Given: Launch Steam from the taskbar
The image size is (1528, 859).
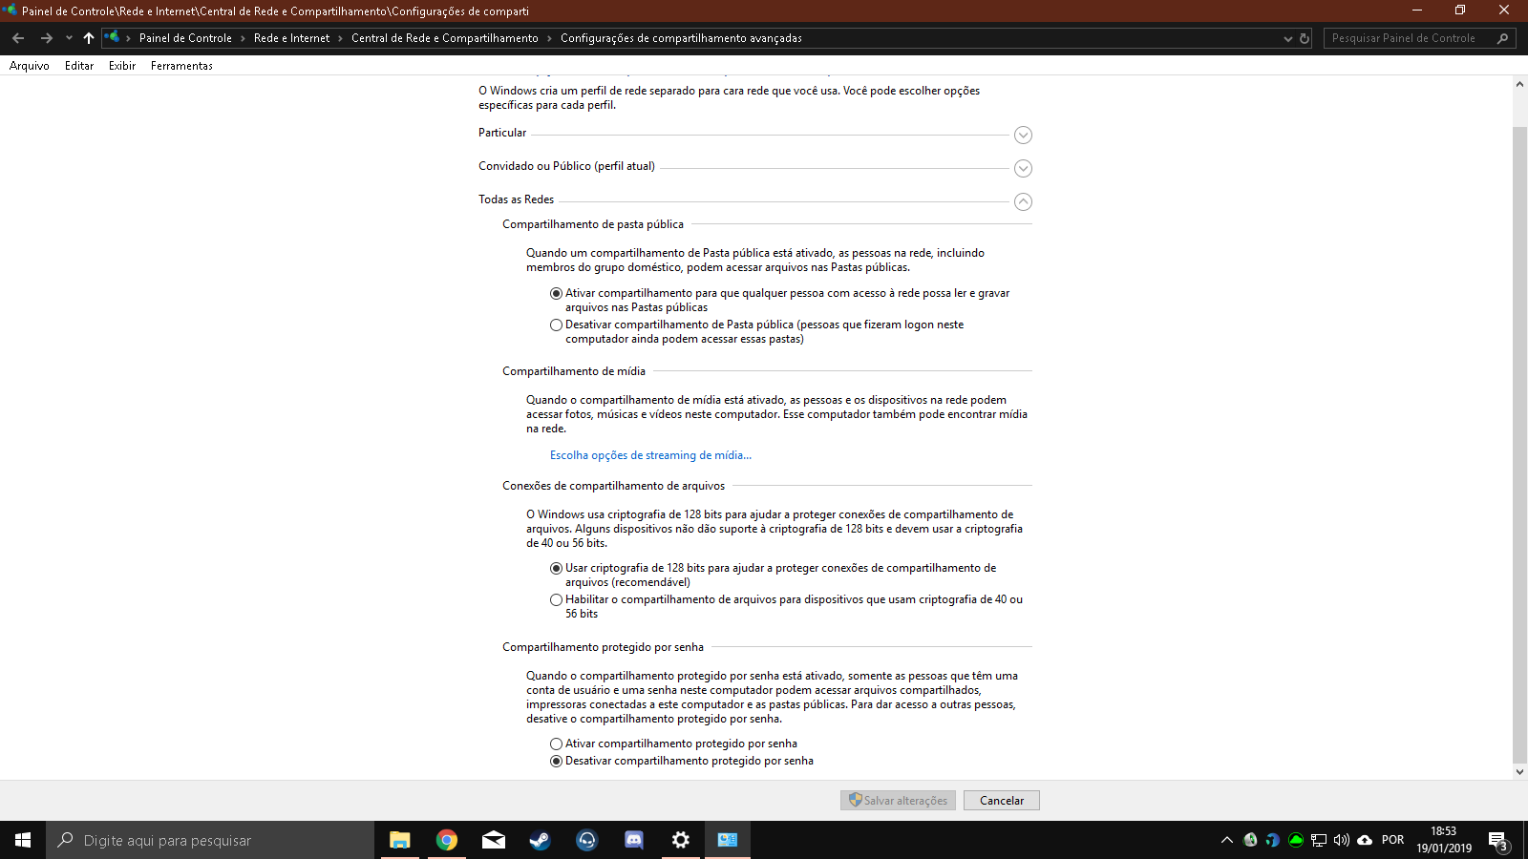Looking at the screenshot, I should [x=541, y=840].
